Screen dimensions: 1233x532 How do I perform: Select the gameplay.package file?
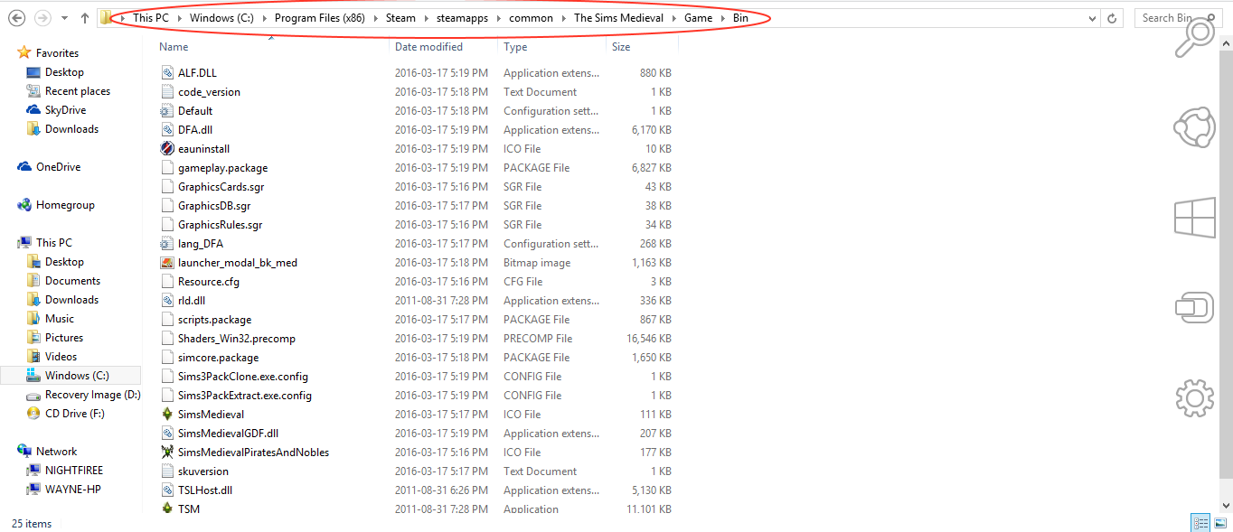click(222, 168)
